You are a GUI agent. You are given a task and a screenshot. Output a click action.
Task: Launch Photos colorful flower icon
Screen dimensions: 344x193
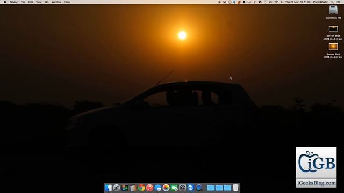click(166, 188)
